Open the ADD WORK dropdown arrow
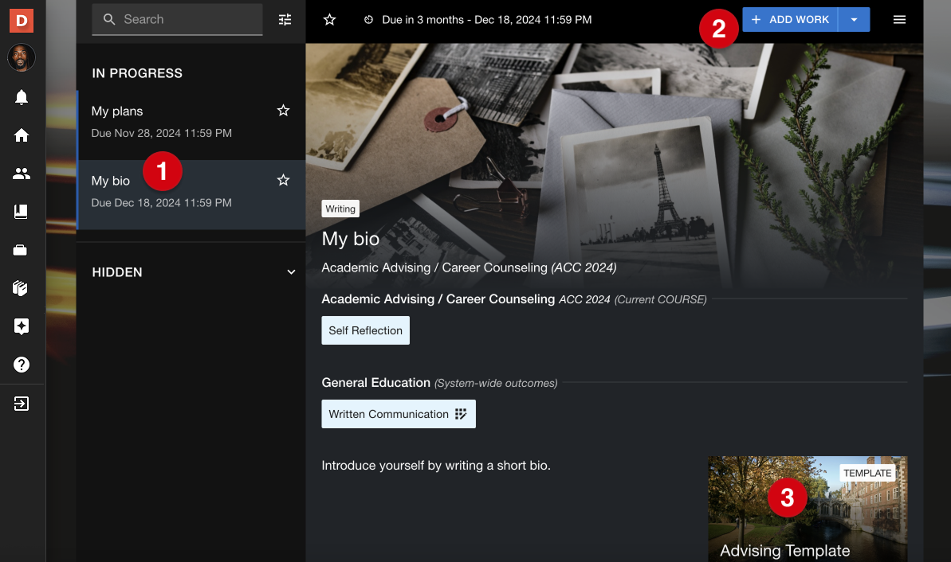 [x=854, y=19]
